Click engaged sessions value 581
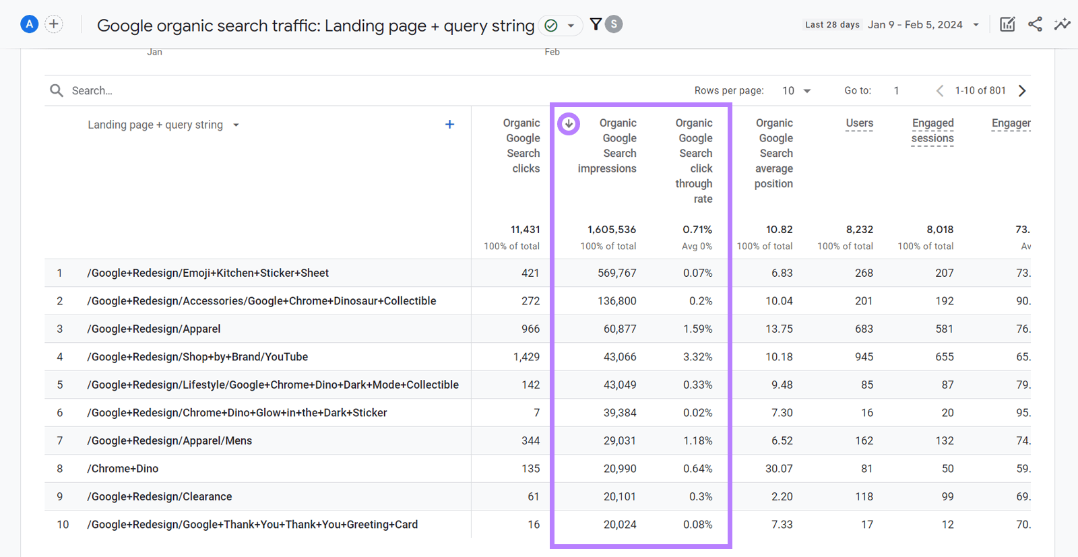 [945, 329]
